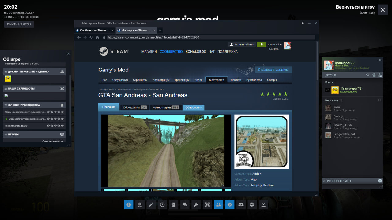Screen dimensions: 392x220
Task: Open the achievements icon in overlay toolbar
Action: point(140,205)
